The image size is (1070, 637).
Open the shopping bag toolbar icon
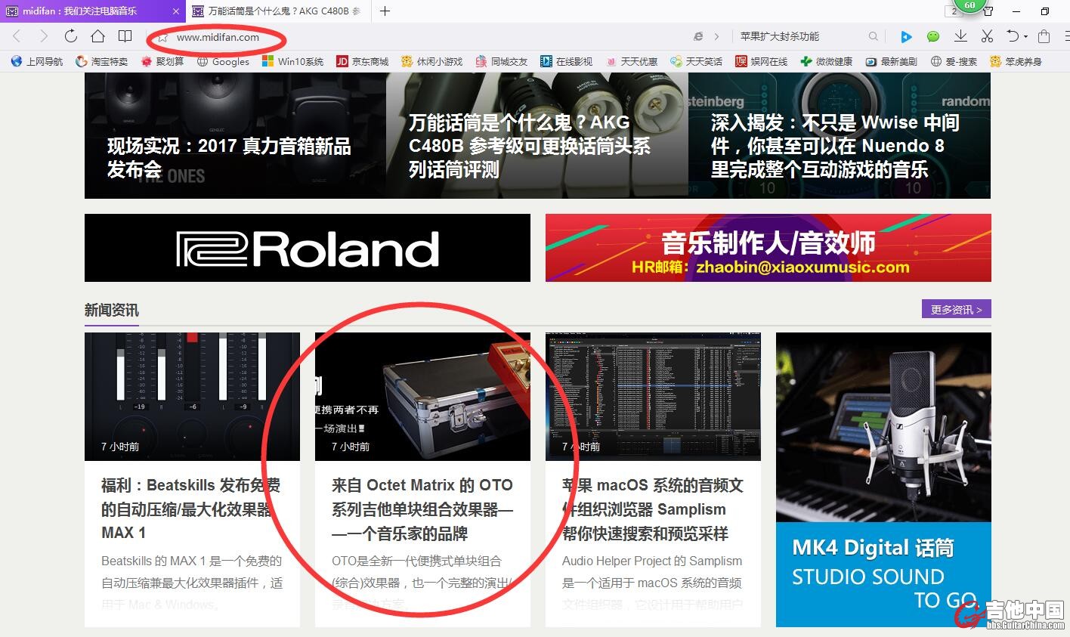coord(1044,36)
